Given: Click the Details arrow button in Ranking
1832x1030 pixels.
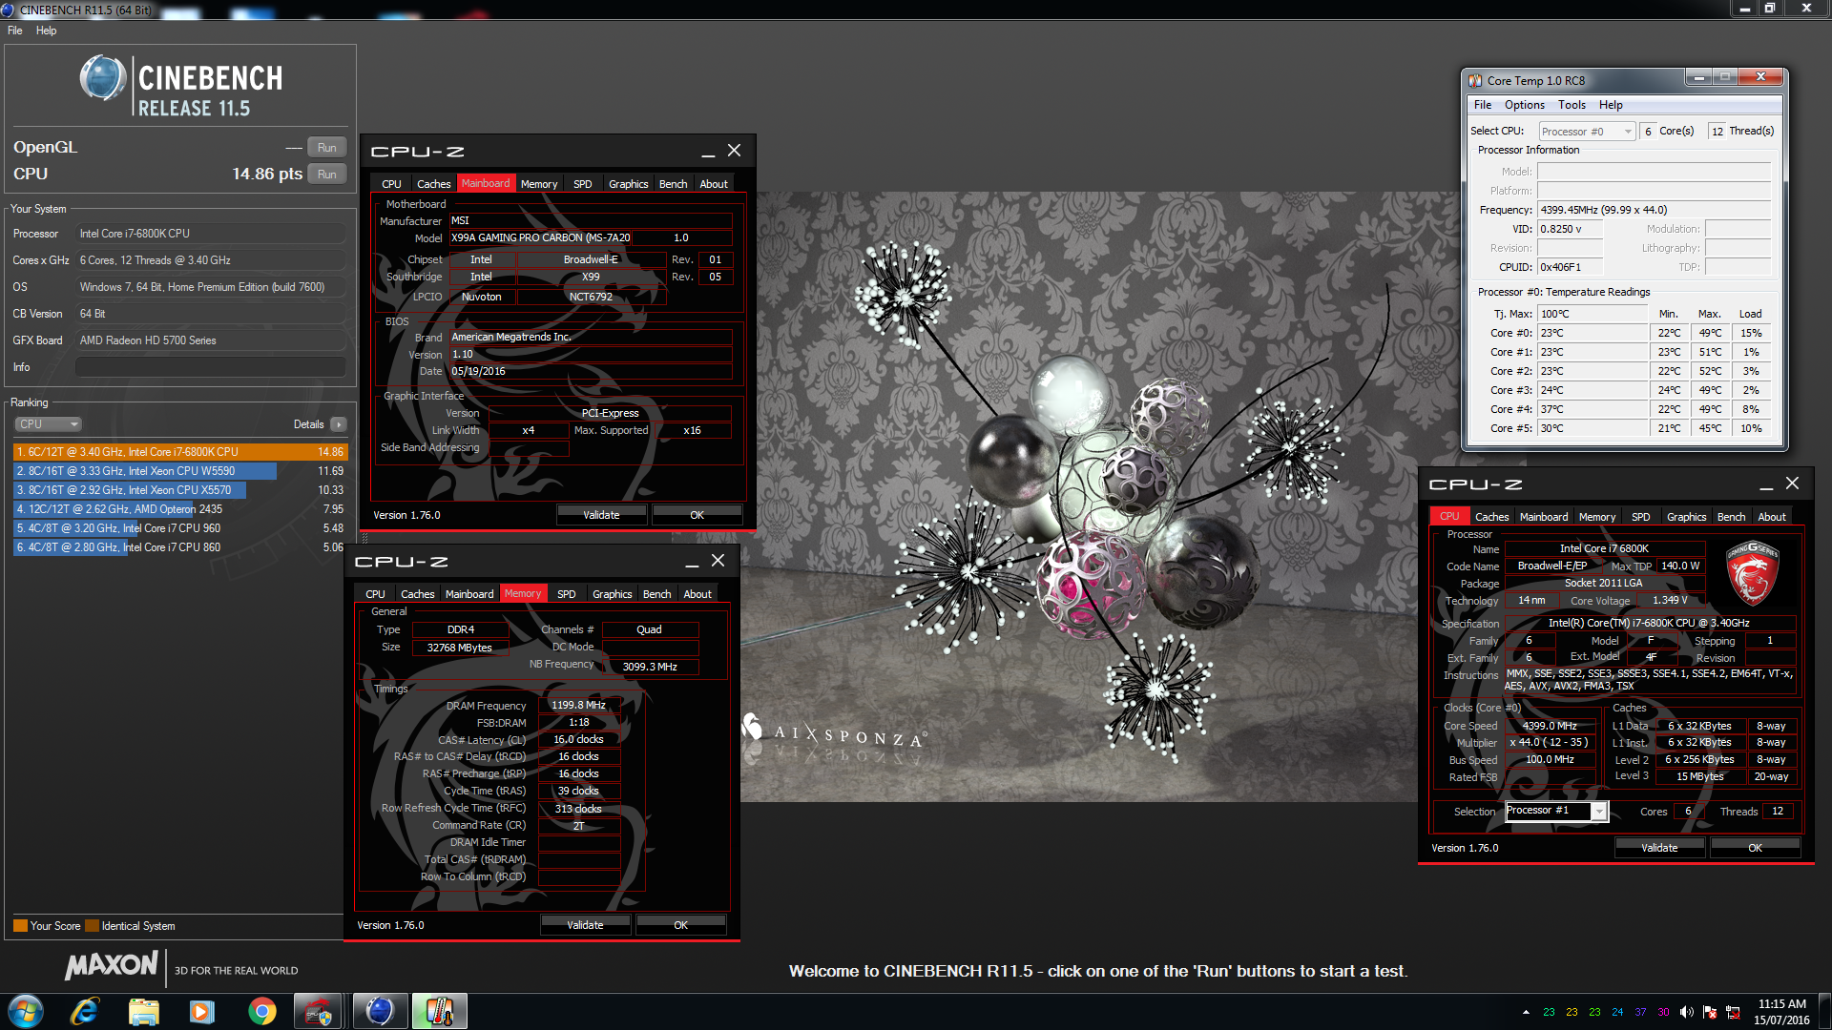Looking at the screenshot, I should click(339, 424).
